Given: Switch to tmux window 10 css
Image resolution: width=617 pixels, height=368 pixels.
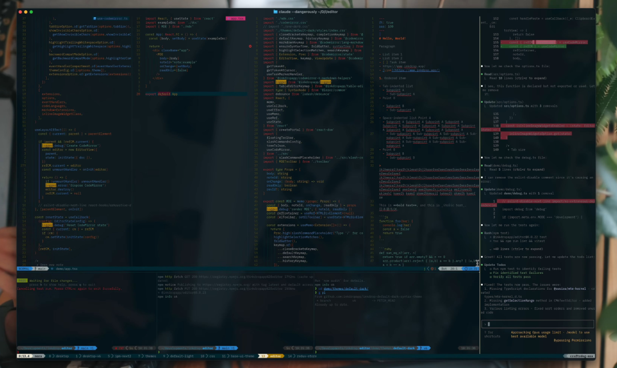Looking at the screenshot, I should (x=208, y=356).
